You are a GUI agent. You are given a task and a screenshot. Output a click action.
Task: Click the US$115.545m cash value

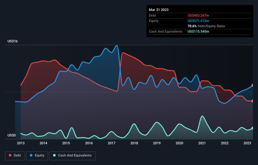click(x=198, y=31)
